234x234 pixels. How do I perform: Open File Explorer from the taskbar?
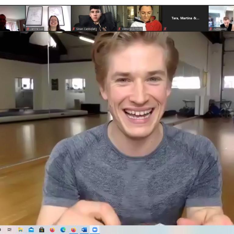coord(20,230)
